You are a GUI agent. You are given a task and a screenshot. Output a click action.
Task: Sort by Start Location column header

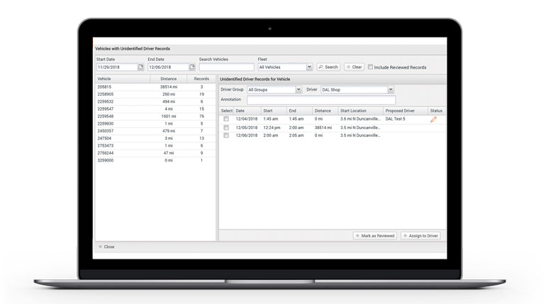point(360,111)
